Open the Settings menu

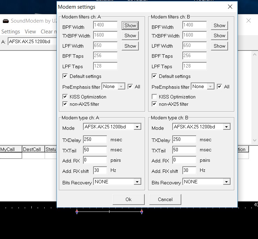[10, 32]
